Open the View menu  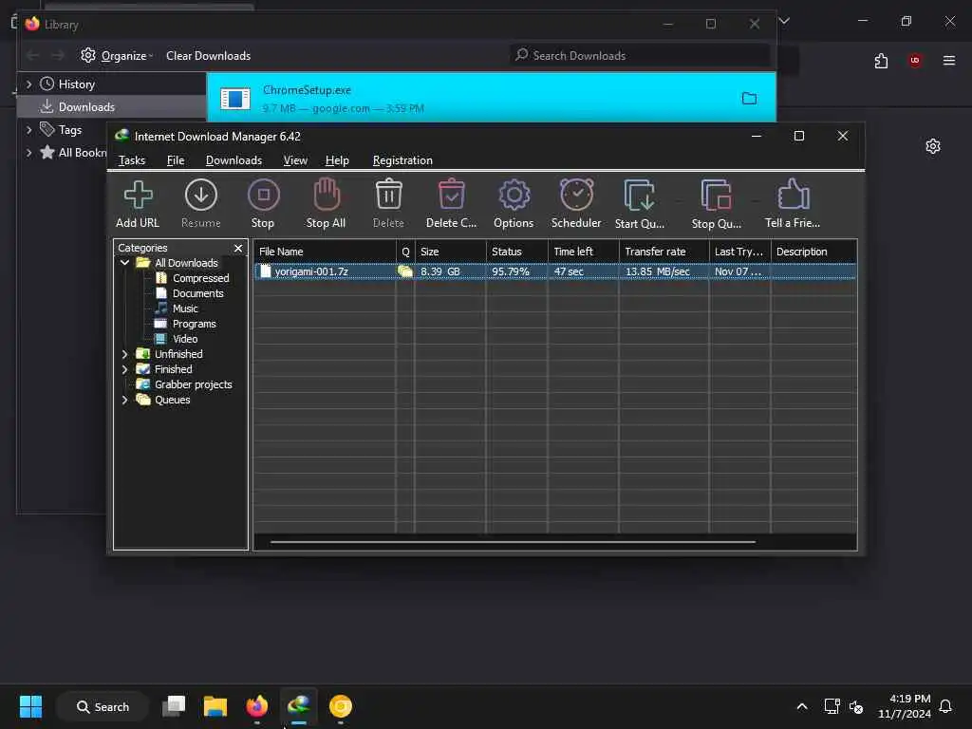(295, 160)
